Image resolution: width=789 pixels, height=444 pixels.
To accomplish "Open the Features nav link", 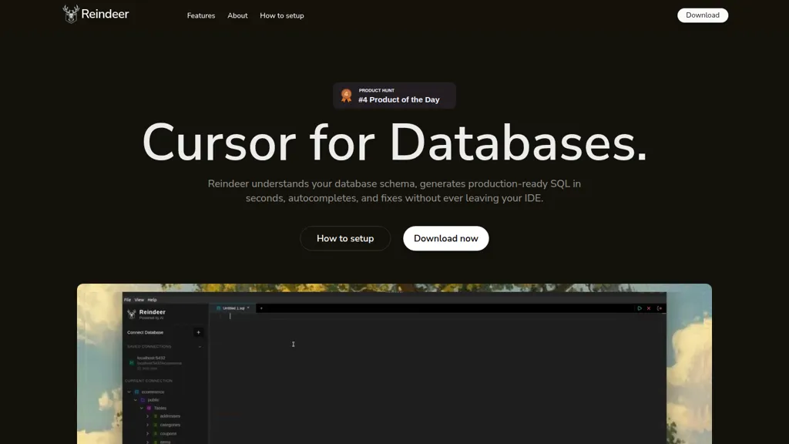I will (201, 15).
